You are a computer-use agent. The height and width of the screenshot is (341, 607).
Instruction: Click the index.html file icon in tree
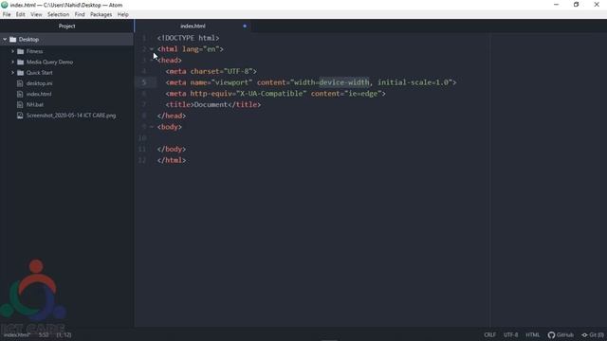20,94
